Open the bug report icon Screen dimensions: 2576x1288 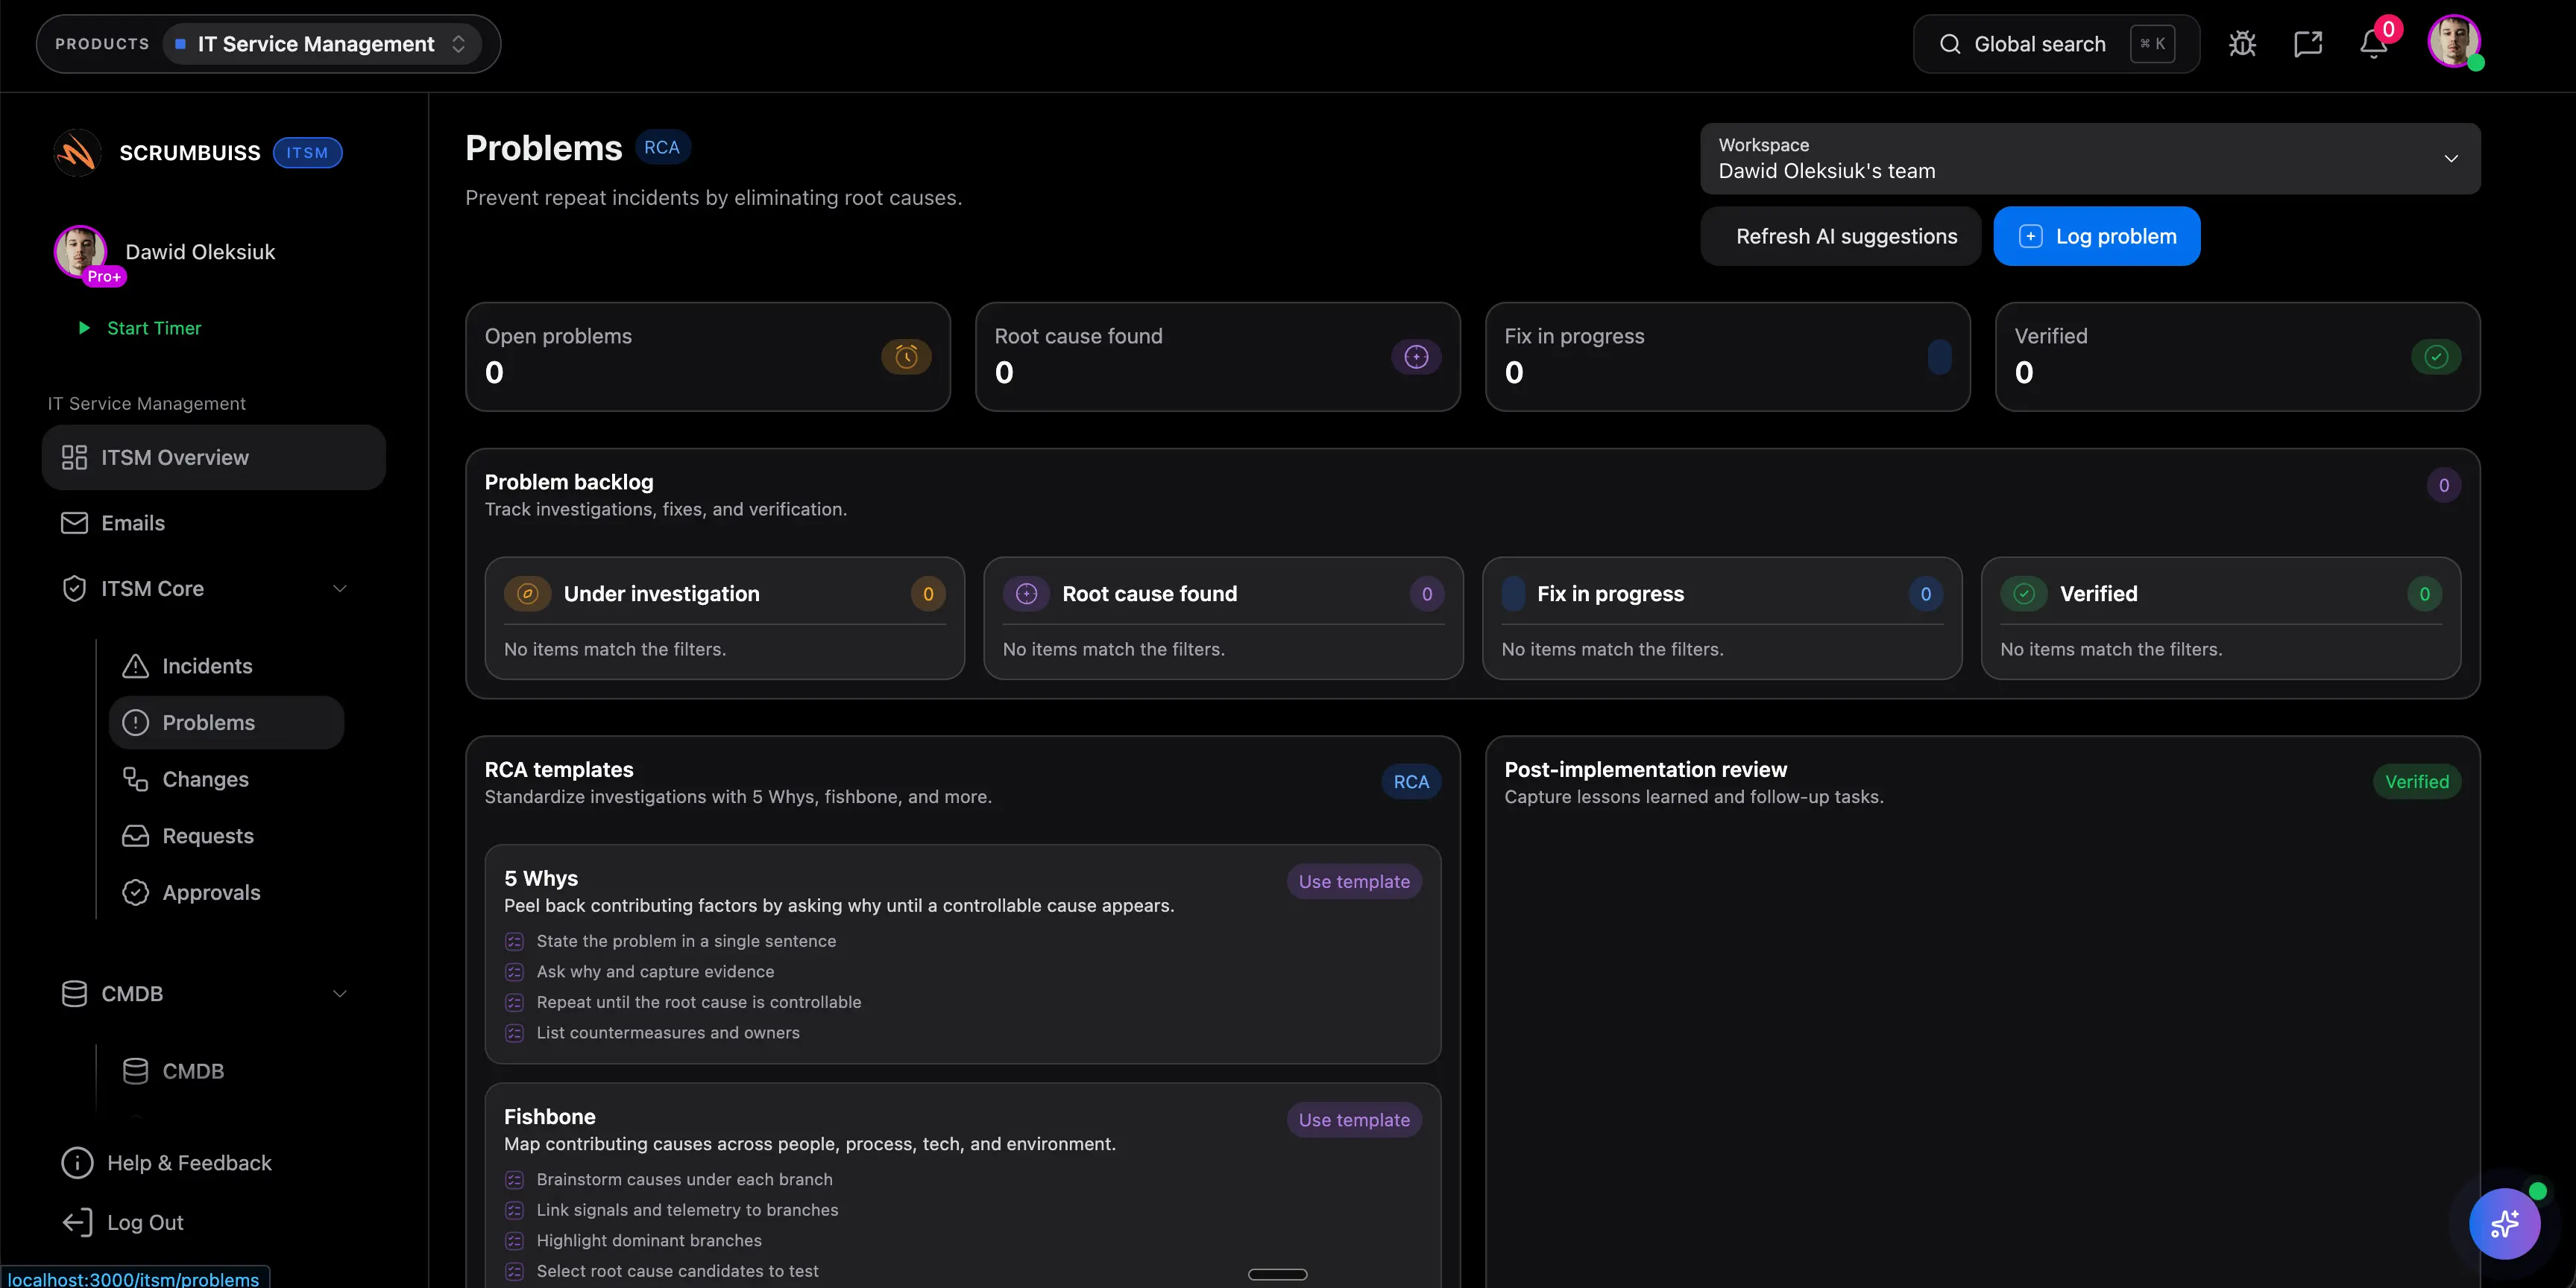pyautogui.click(x=2242, y=44)
